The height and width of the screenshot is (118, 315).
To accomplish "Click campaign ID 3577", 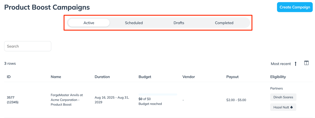I will click(x=11, y=97).
